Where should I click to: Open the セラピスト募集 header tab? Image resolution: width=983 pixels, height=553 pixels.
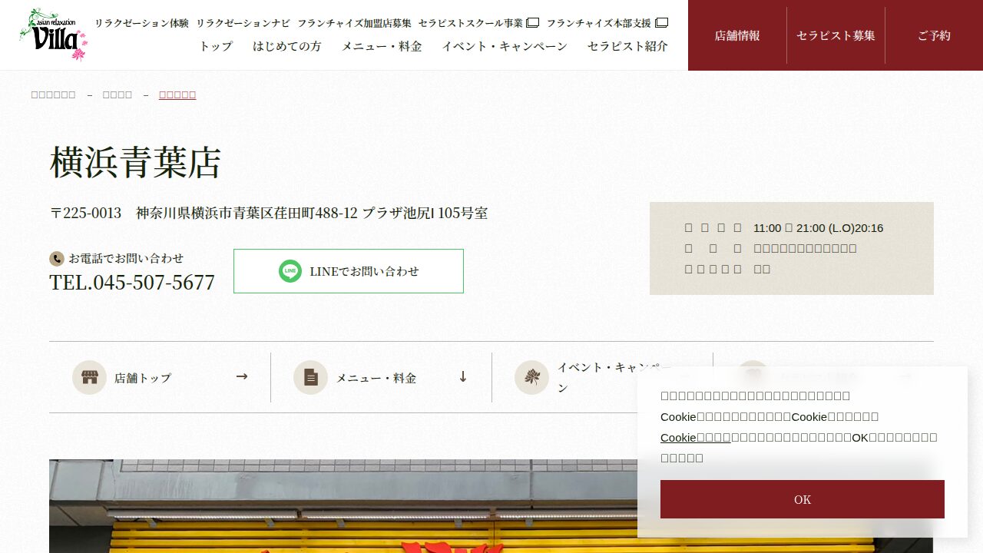point(836,35)
